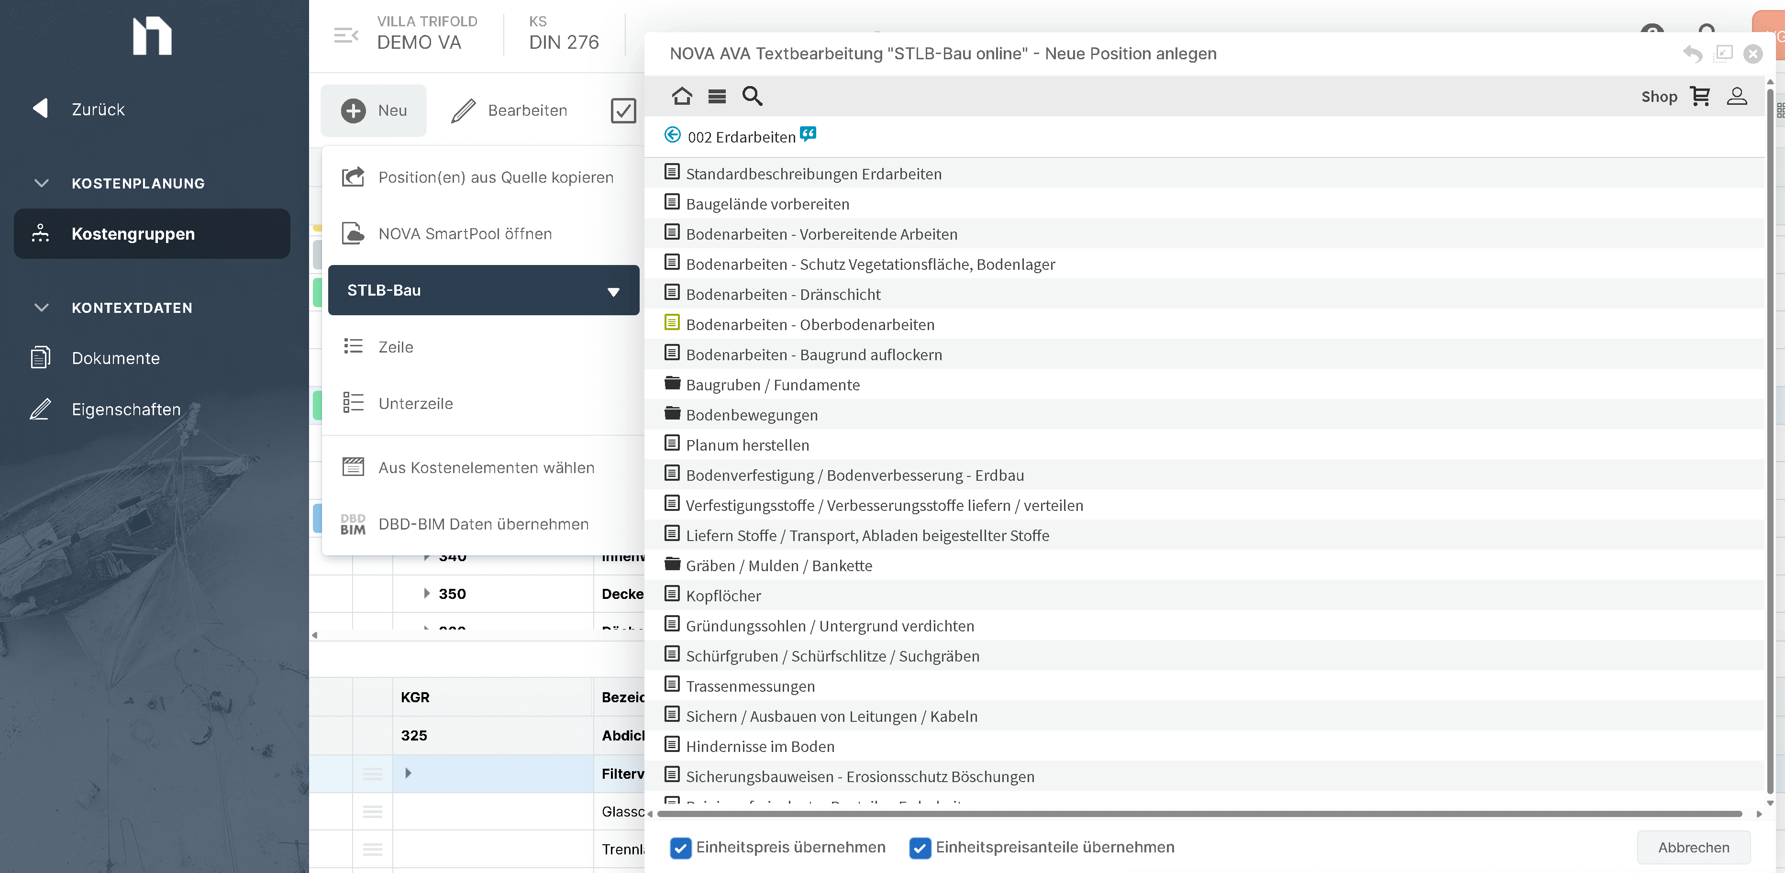Click the undo arrow in dialog title bar
The width and height of the screenshot is (1785, 873).
click(1692, 54)
